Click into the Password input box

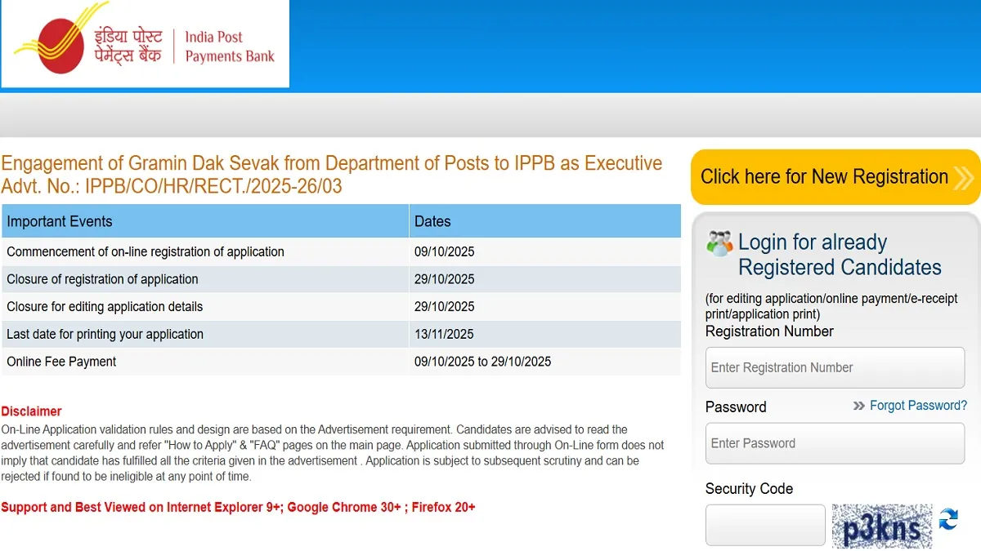(x=835, y=443)
